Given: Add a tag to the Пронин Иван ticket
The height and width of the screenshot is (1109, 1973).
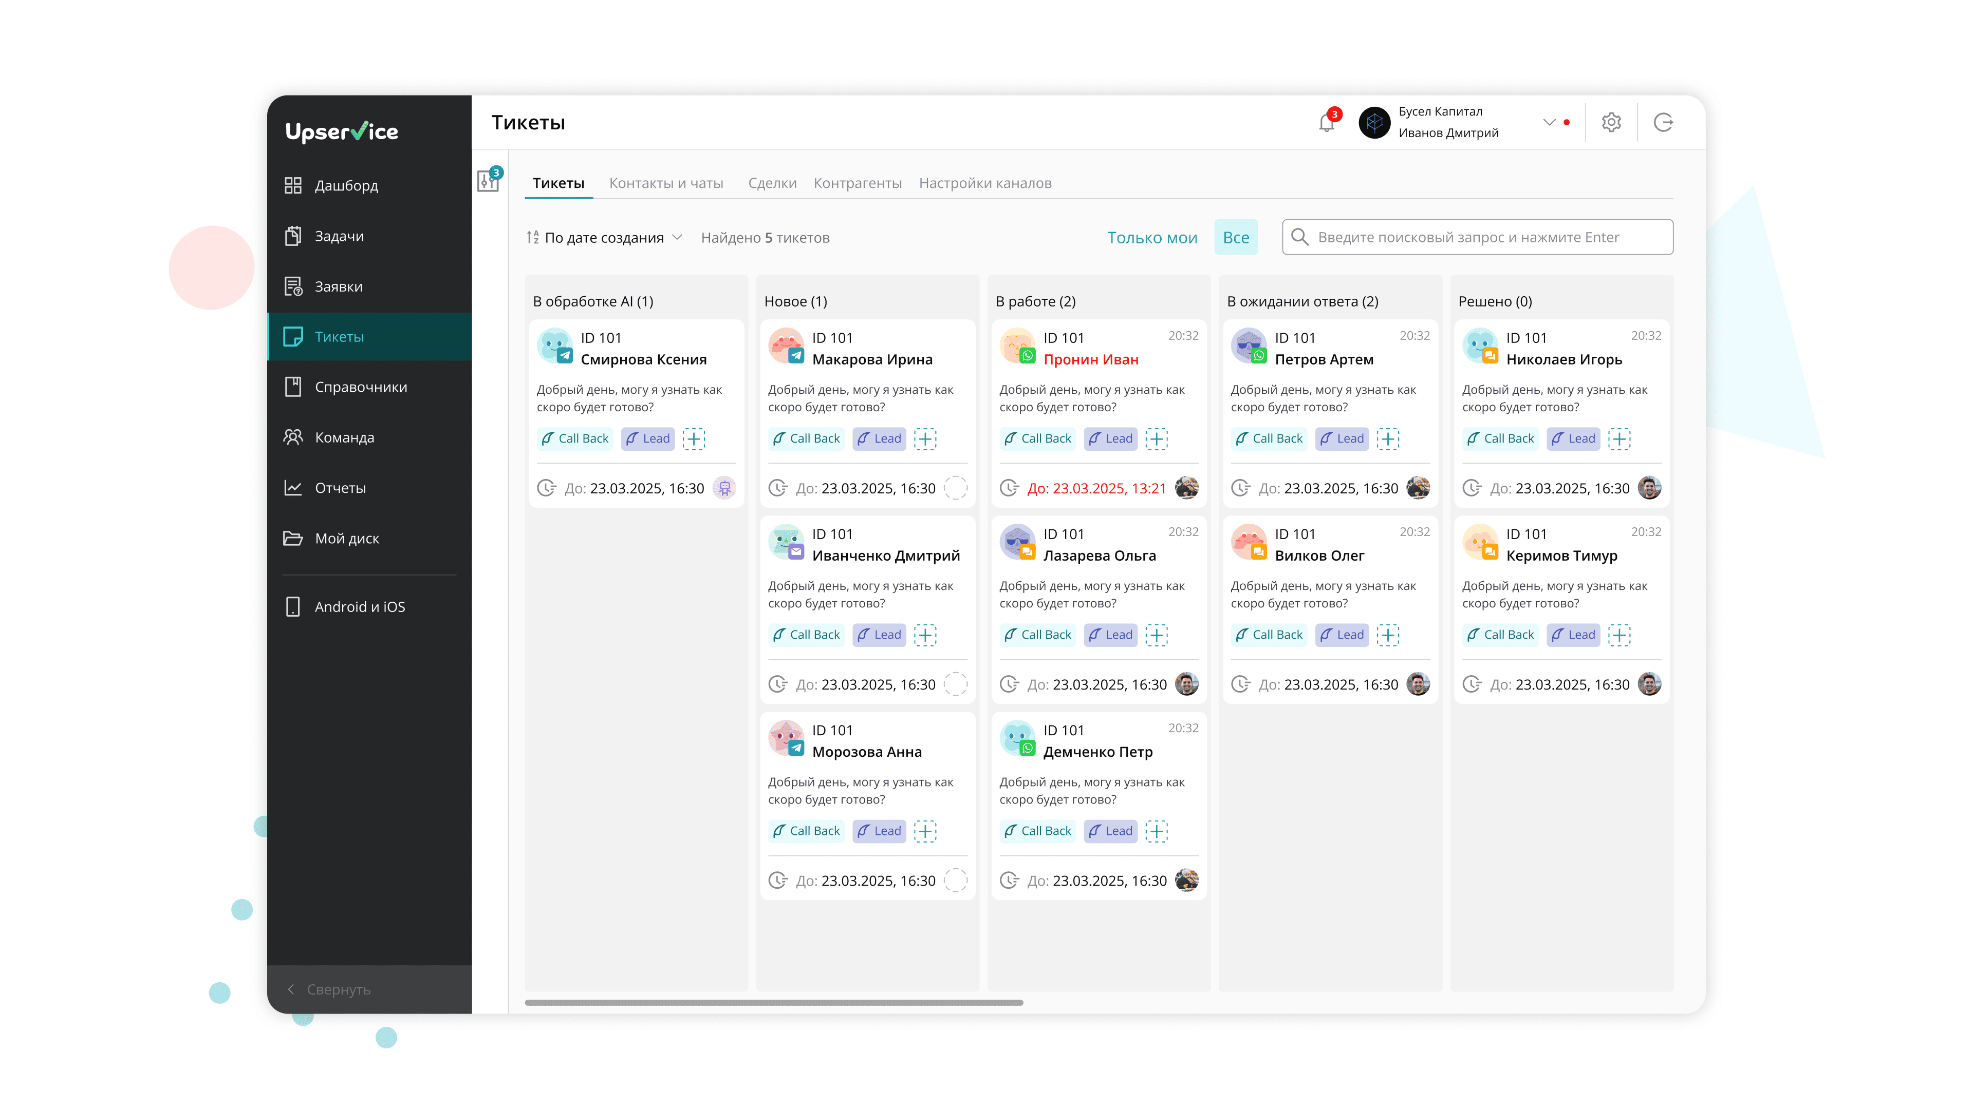Looking at the screenshot, I should click(x=1157, y=438).
